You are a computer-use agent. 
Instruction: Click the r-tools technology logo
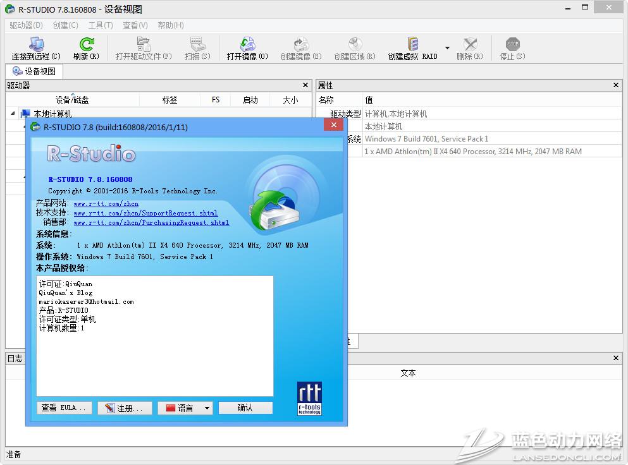pyautogui.click(x=309, y=398)
